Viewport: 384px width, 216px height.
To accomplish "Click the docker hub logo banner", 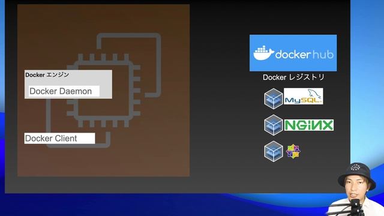I will tap(293, 53).
